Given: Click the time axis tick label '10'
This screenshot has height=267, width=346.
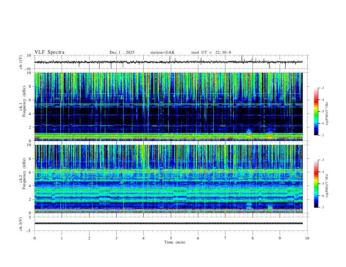Looking at the screenshot, I should [307, 238].
